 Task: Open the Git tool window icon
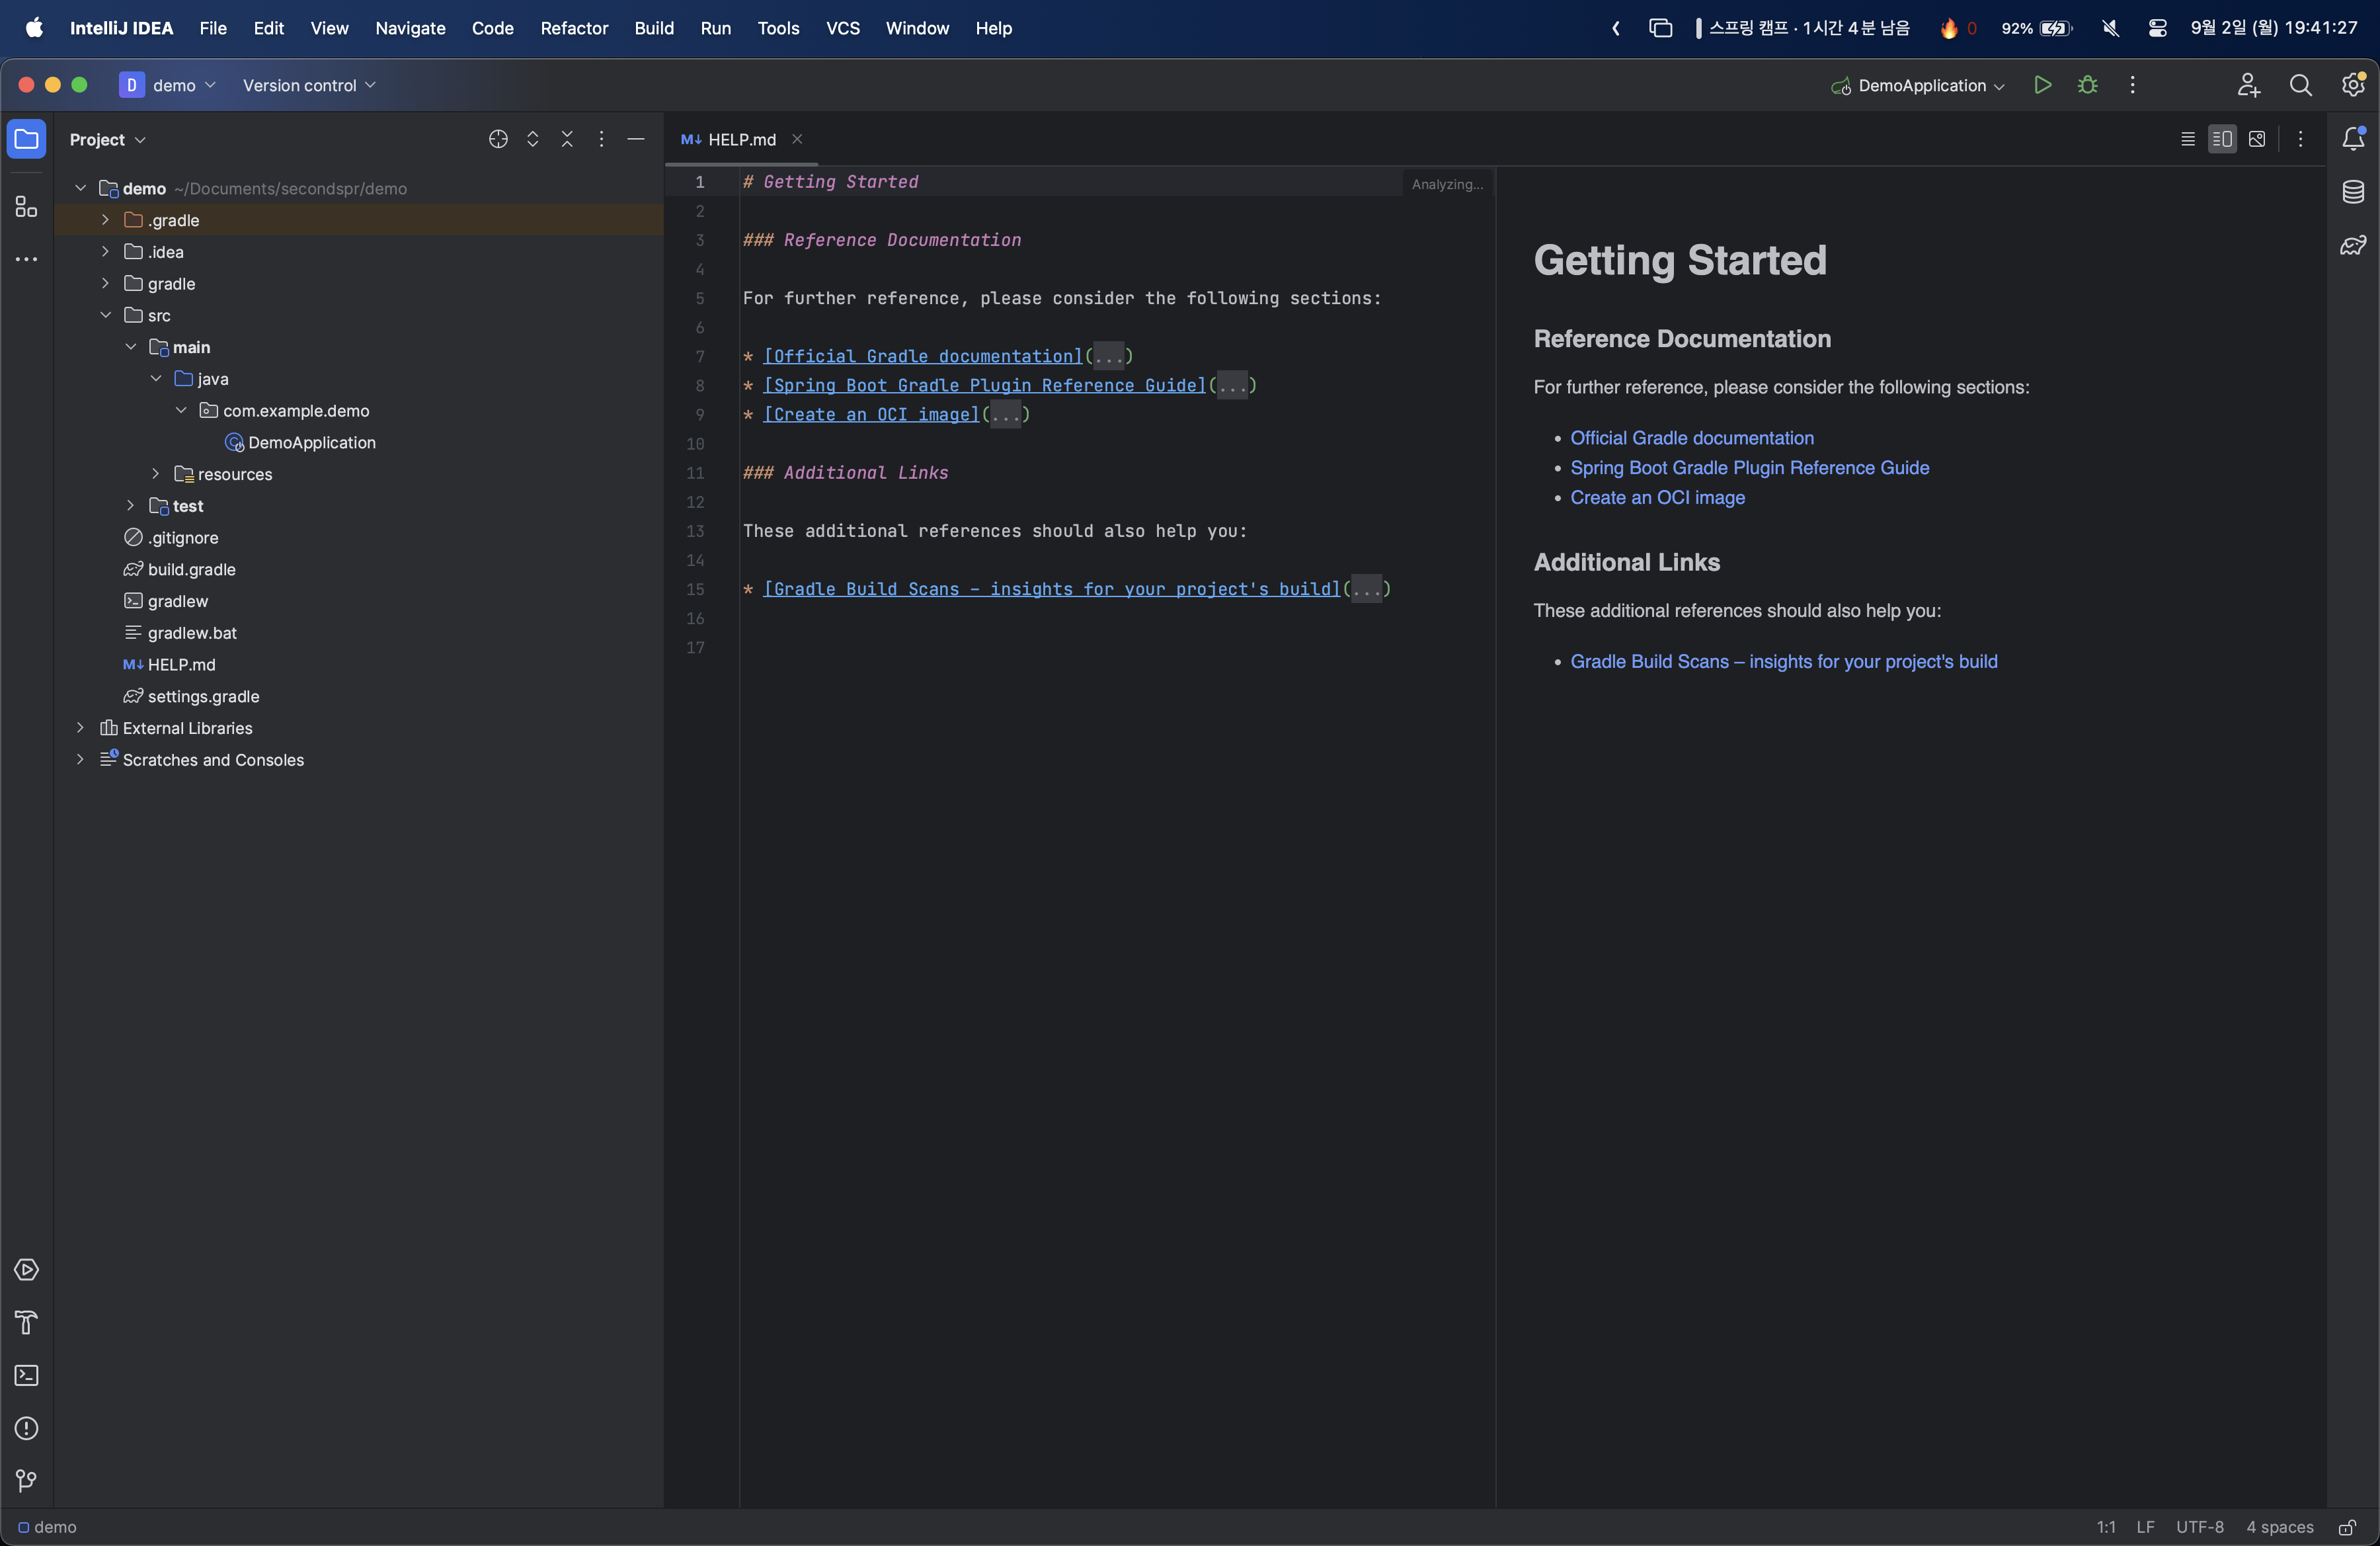click(x=26, y=1480)
